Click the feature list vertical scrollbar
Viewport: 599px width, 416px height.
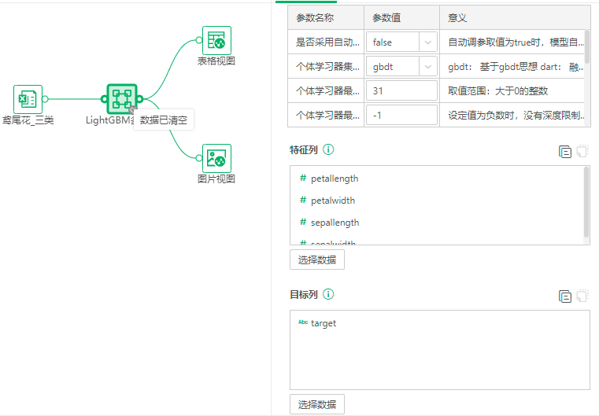[x=586, y=201]
